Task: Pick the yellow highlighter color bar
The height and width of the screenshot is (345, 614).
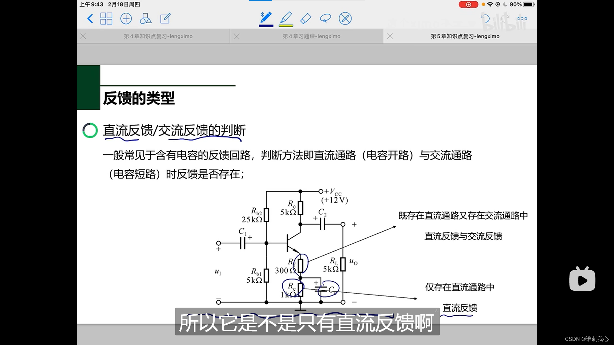Action: 286,25
